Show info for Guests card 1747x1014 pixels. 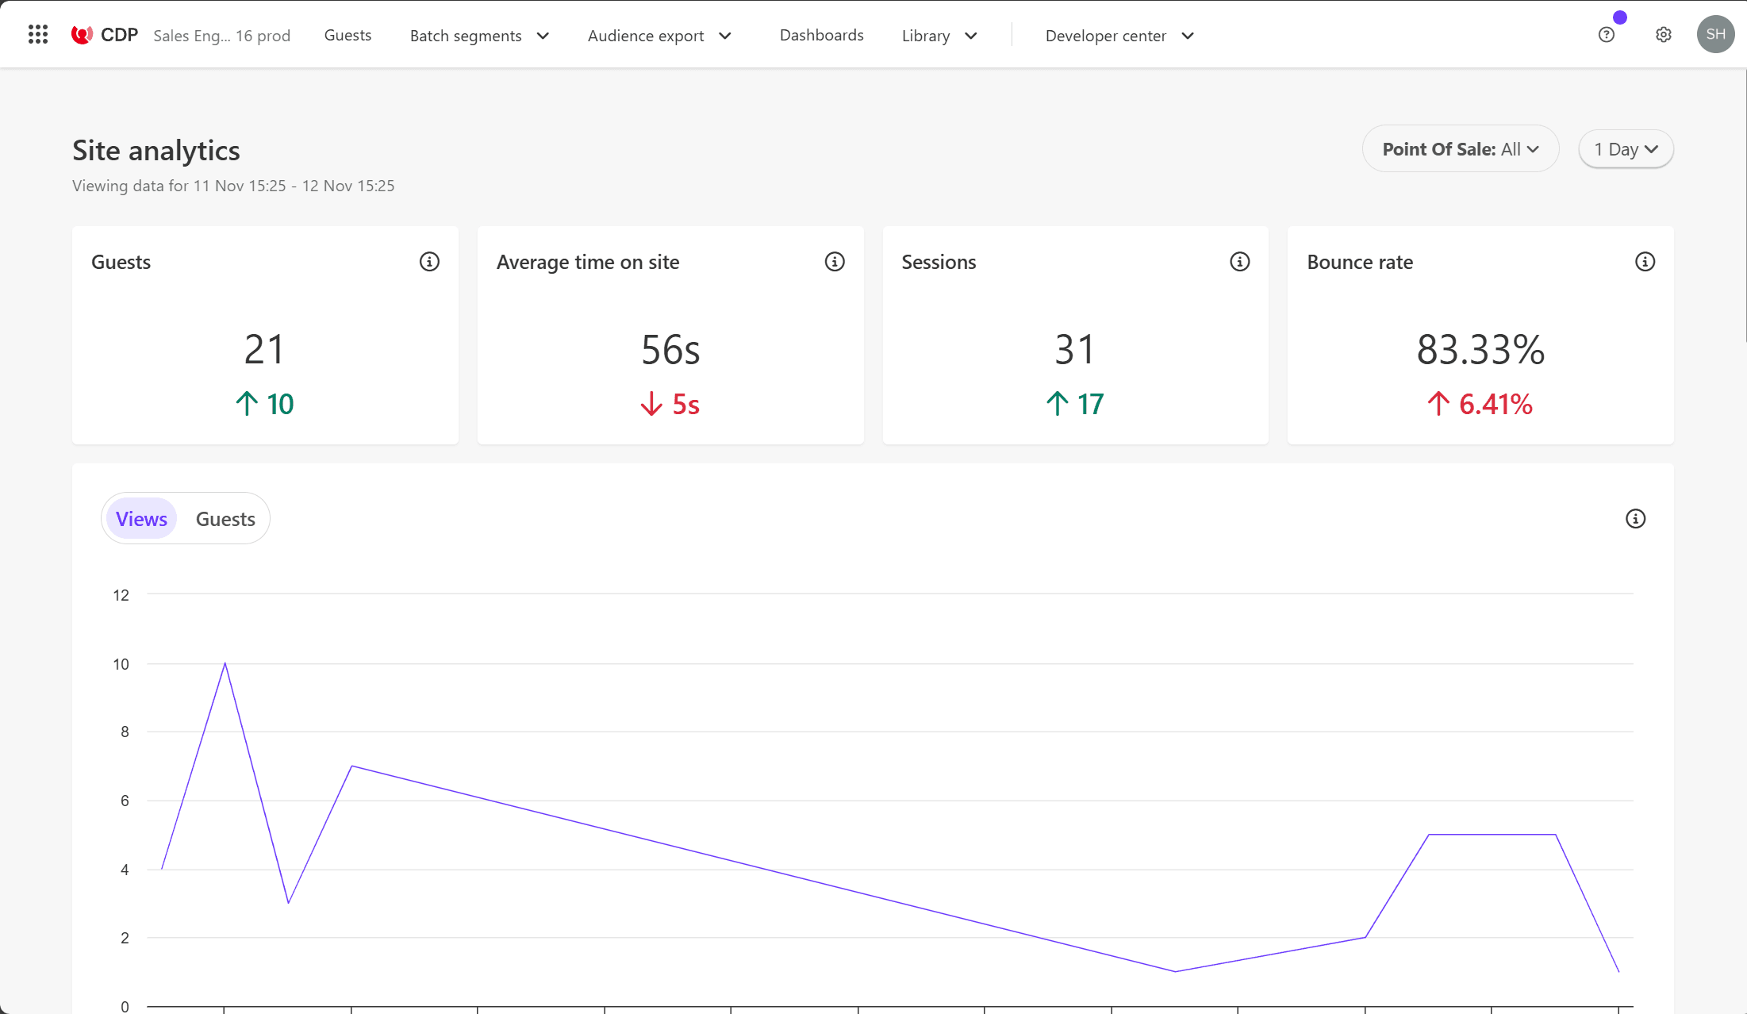[x=429, y=262]
